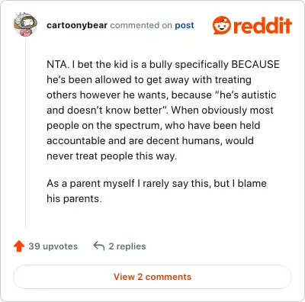Click the orange reddit wordmark
This screenshot has height=302, width=305.
(262, 25)
